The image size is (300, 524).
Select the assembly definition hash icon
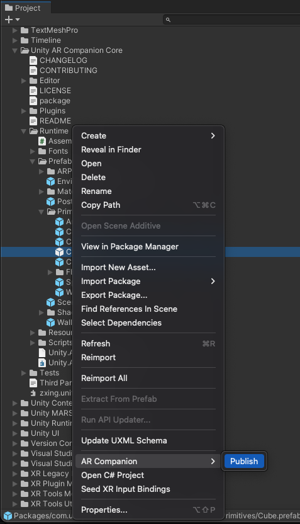(42, 141)
